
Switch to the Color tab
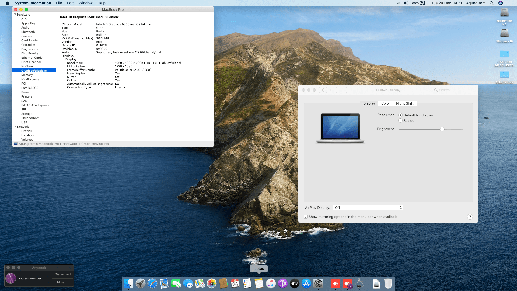click(x=386, y=103)
